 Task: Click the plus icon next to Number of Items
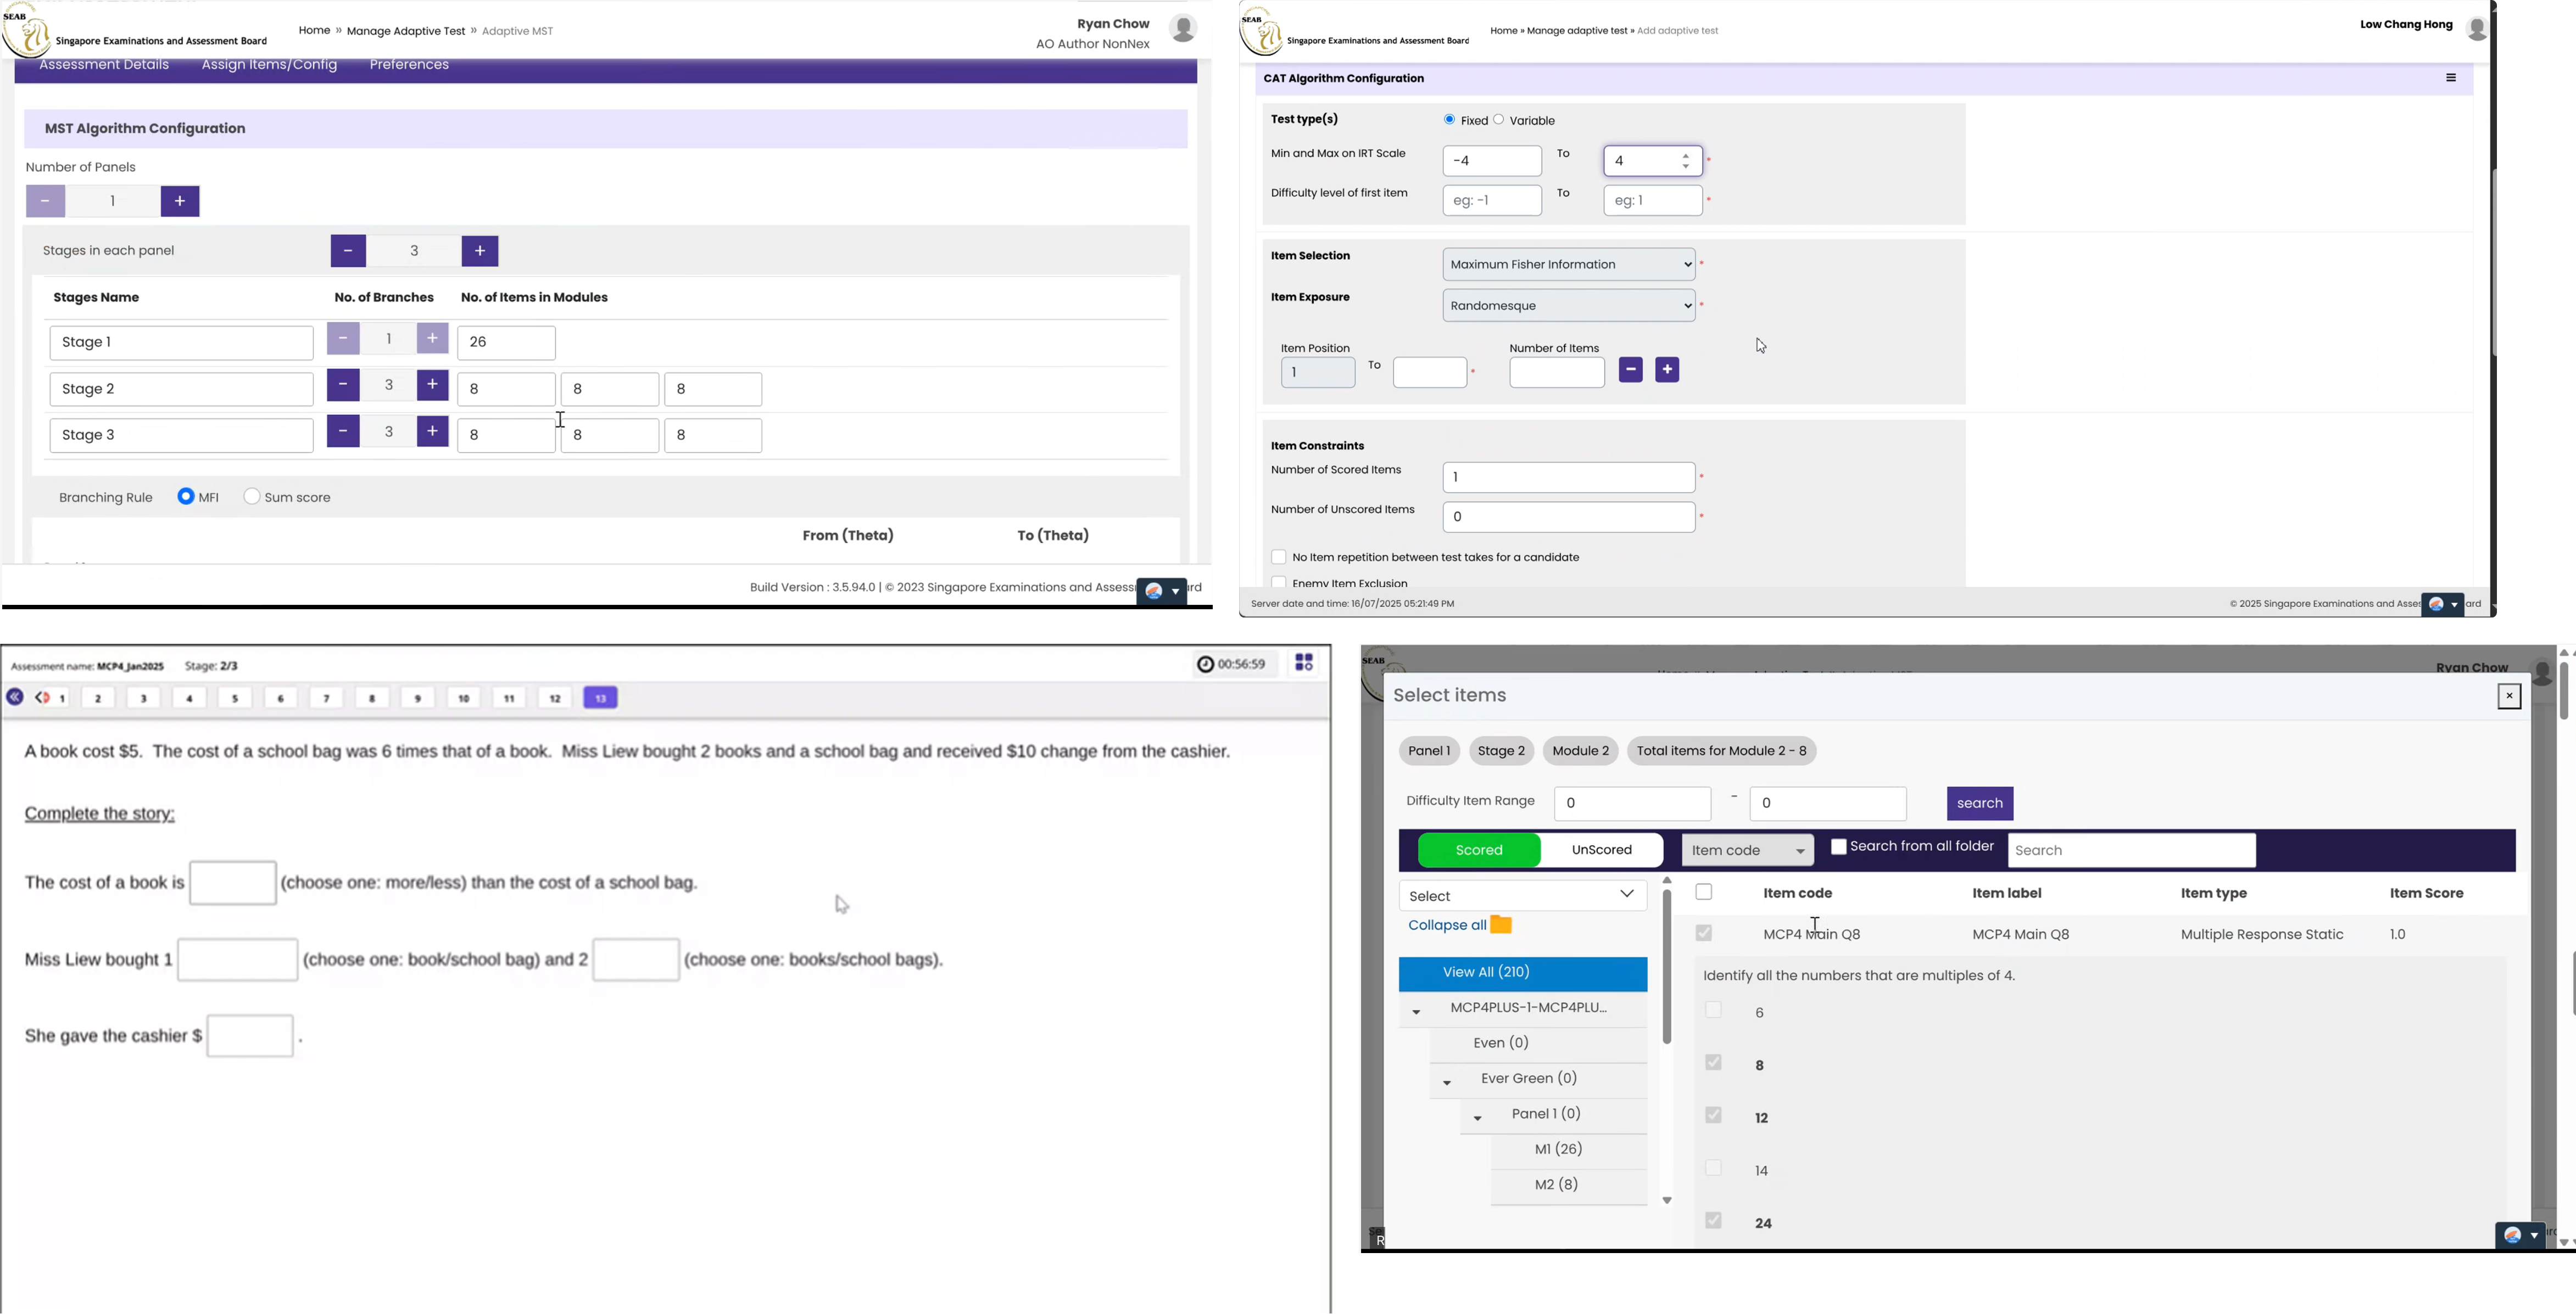[1667, 370]
